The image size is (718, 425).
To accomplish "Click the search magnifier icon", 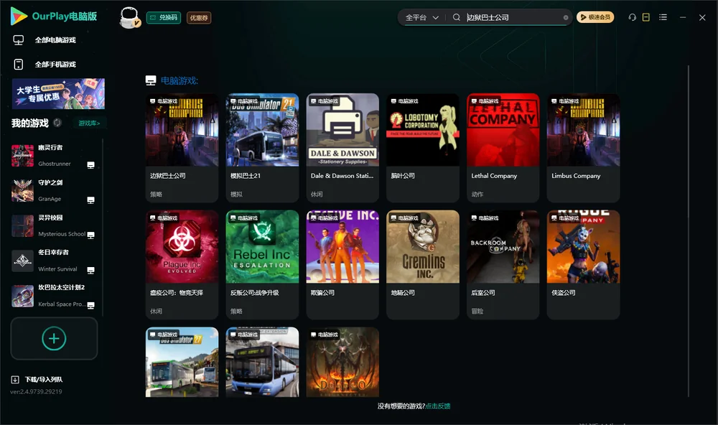I will click(x=456, y=17).
